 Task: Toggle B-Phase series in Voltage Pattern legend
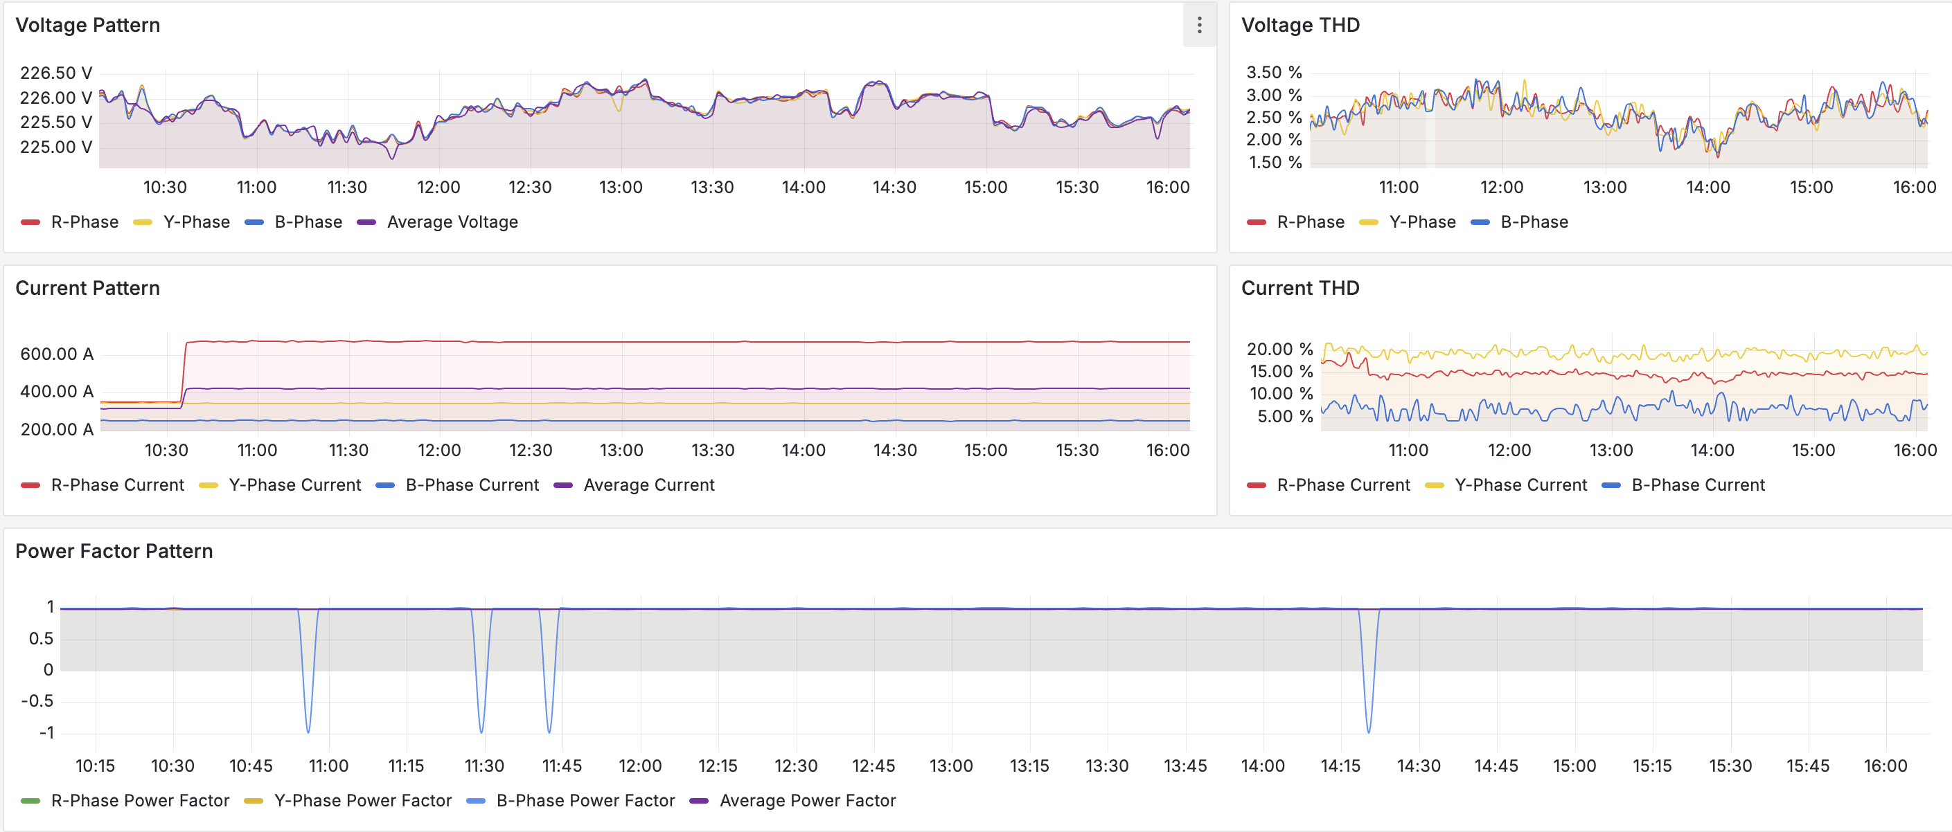[308, 221]
